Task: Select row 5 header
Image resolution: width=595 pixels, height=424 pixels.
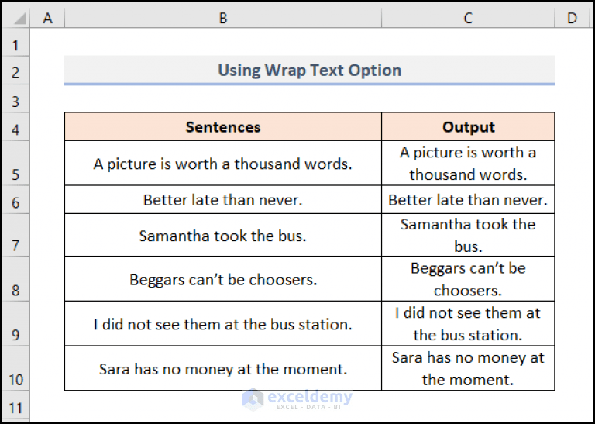Action: coord(15,164)
